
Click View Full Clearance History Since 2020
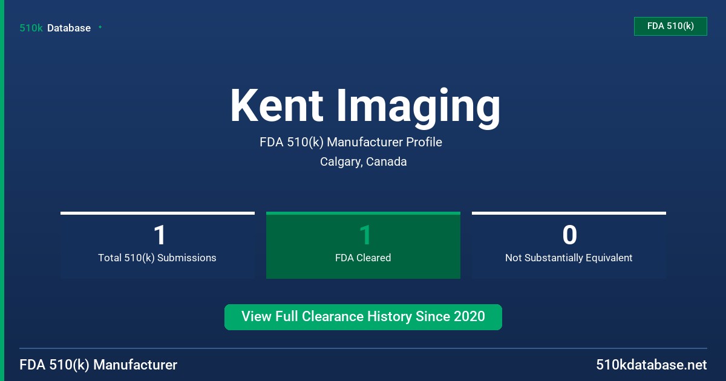pyautogui.click(x=363, y=317)
